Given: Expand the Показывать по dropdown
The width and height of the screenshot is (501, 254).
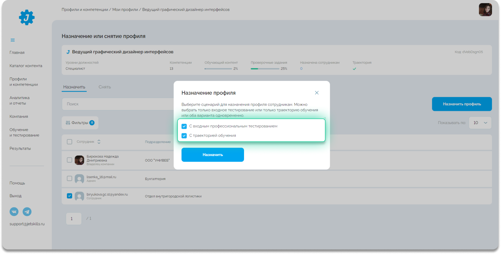Looking at the screenshot, I should 480,123.
